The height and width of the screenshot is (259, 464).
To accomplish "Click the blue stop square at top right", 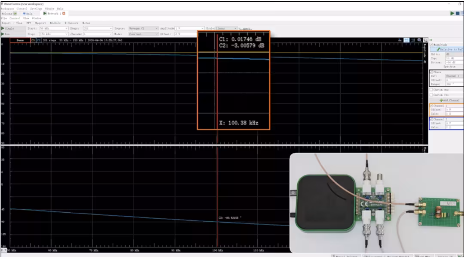I will [x=458, y=13].
